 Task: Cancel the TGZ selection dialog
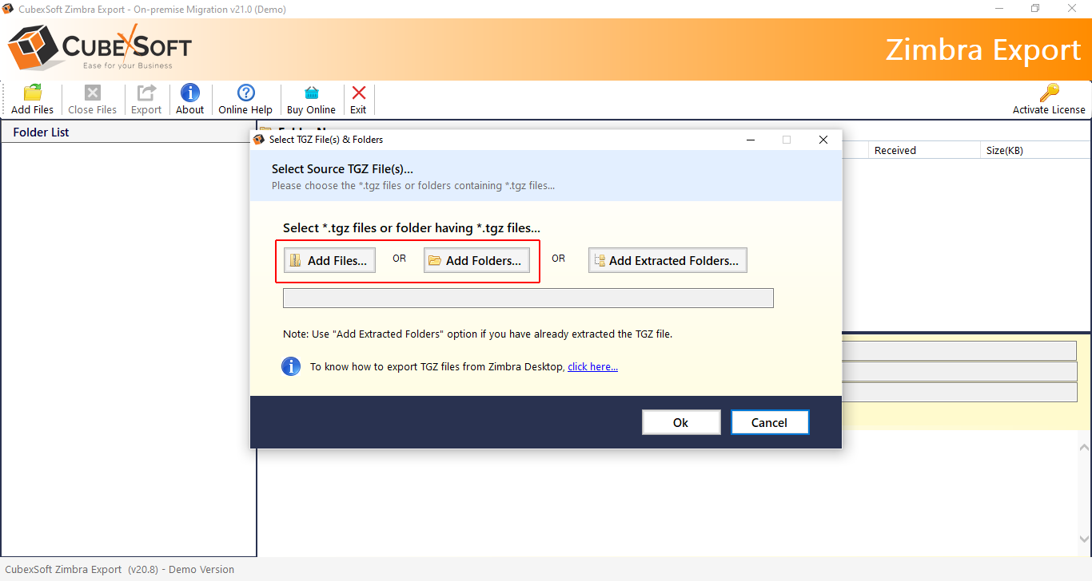click(769, 421)
